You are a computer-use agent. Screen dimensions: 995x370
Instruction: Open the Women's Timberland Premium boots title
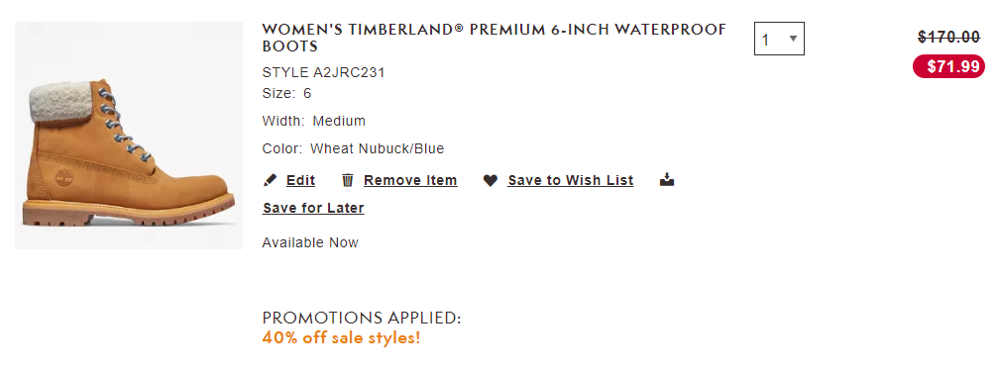point(495,38)
